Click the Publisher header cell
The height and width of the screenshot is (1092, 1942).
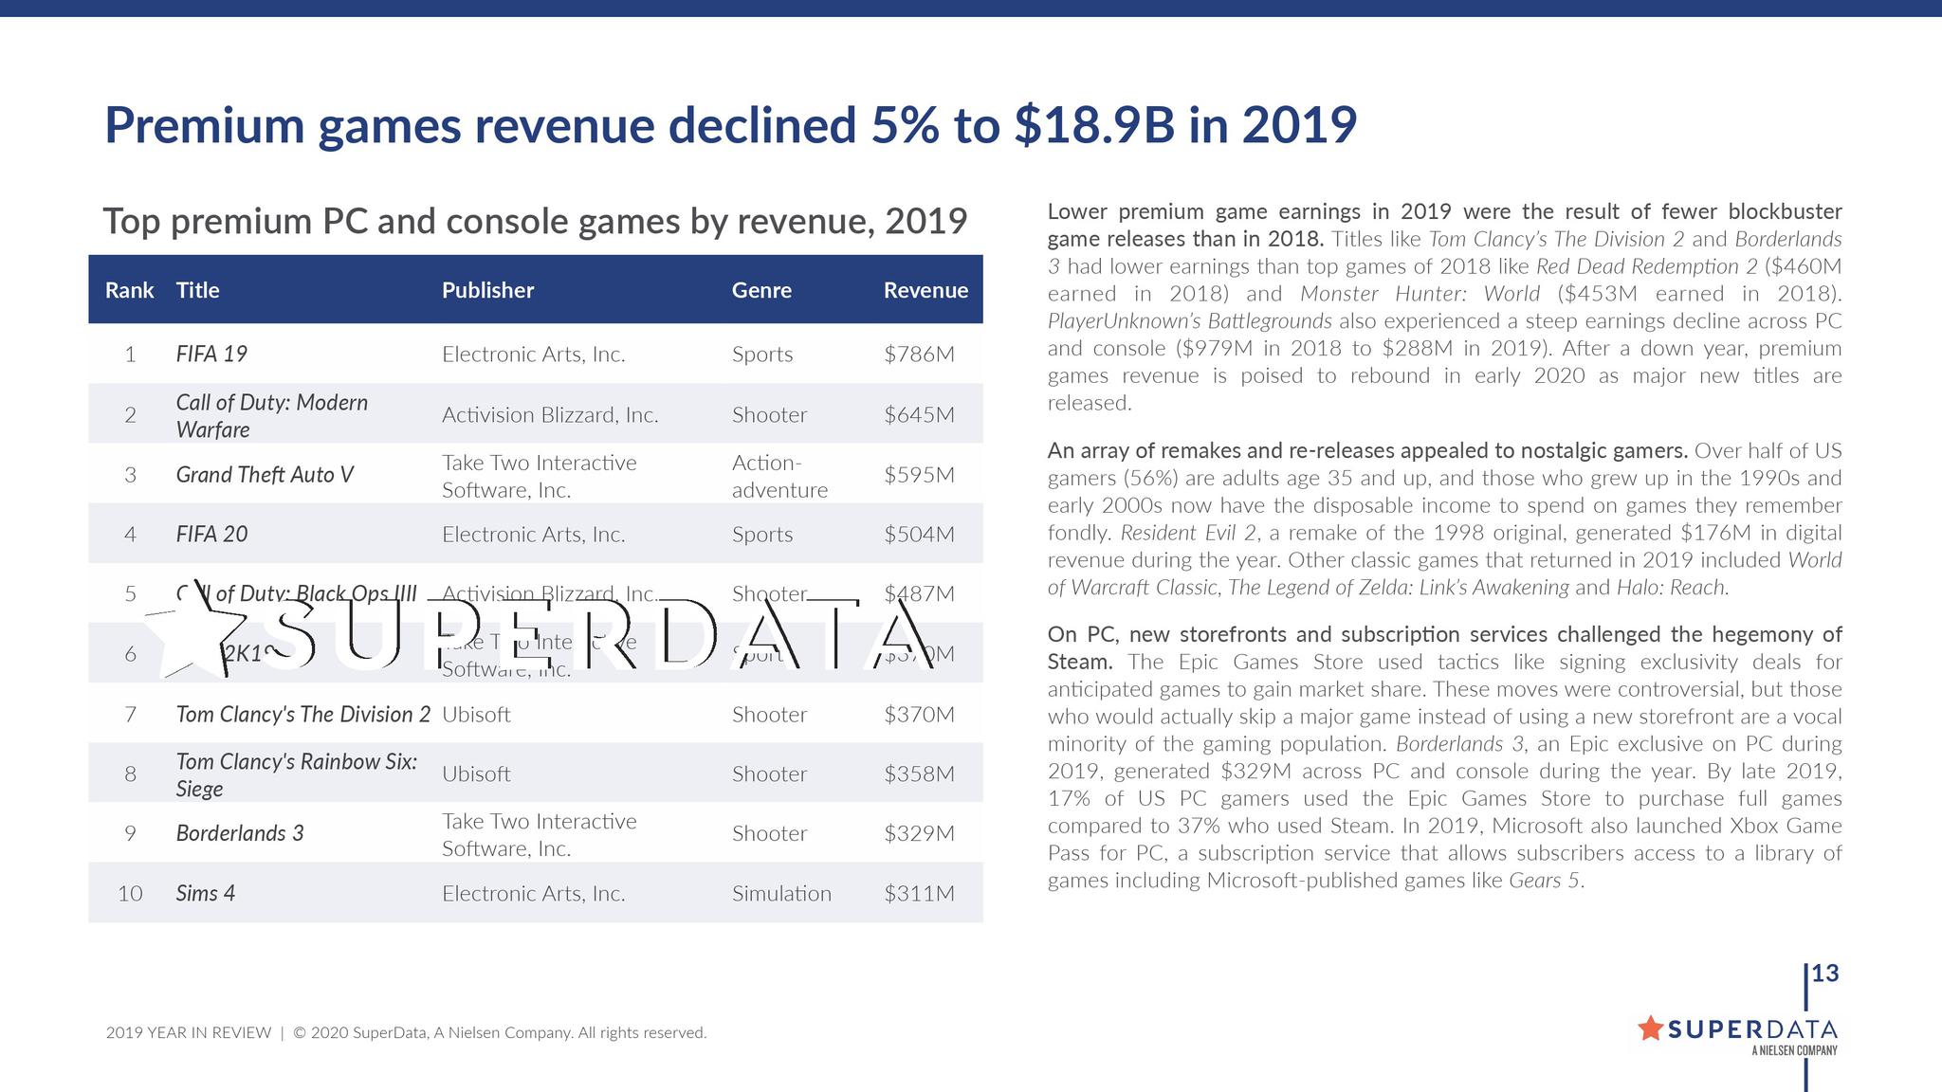pyautogui.click(x=488, y=291)
